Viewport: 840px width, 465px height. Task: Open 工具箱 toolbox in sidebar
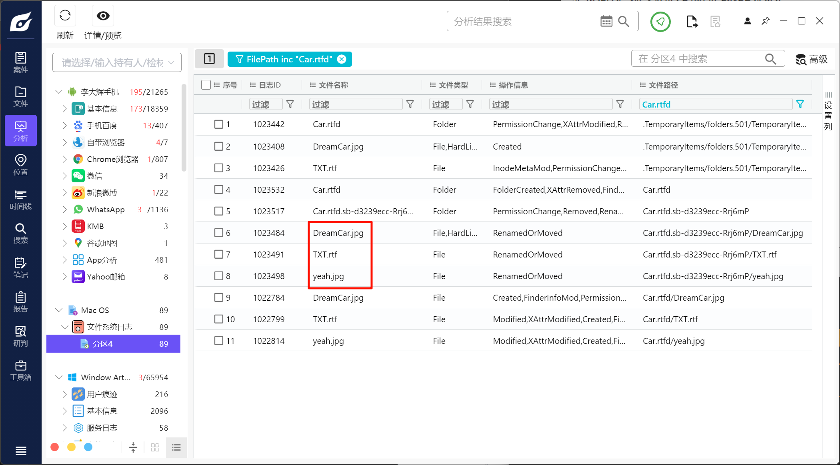[20, 371]
